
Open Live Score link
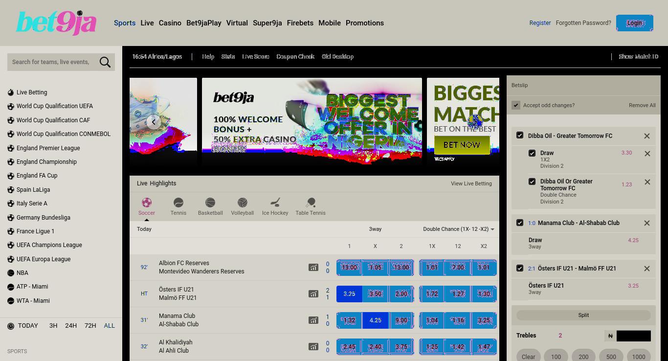[256, 57]
